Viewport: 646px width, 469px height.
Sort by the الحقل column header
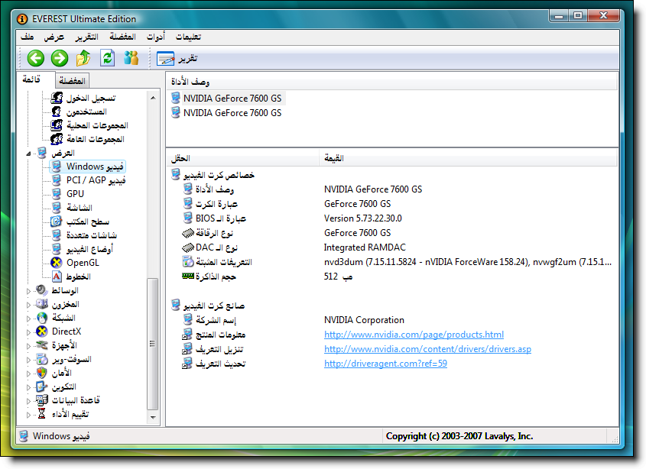(x=242, y=158)
